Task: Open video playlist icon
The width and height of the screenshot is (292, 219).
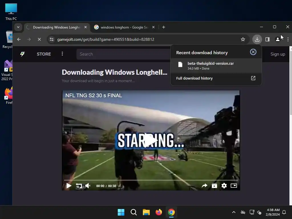Action: point(214,186)
